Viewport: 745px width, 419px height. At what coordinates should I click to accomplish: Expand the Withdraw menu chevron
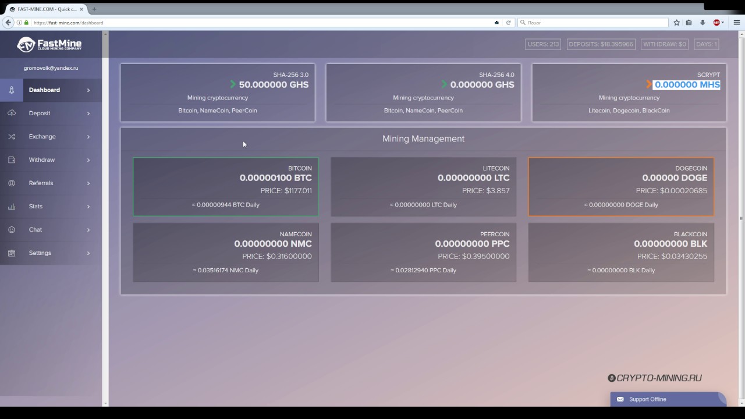coord(88,160)
